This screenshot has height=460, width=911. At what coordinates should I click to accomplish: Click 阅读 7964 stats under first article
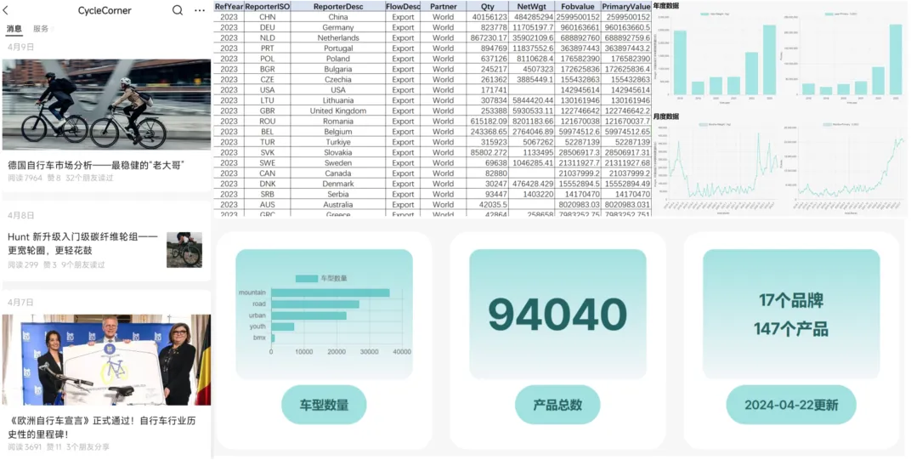click(25, 178)
